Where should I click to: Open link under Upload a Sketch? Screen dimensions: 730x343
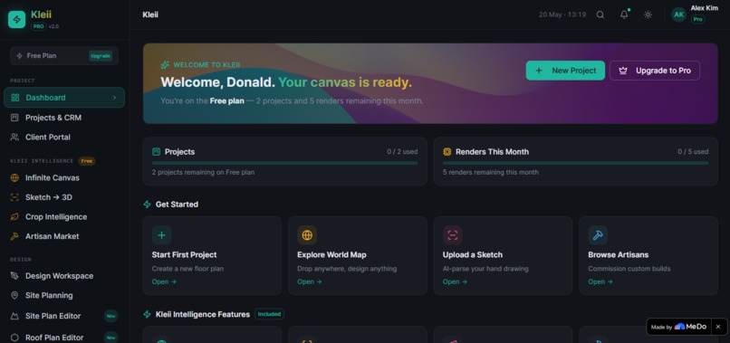coord(455,281)
